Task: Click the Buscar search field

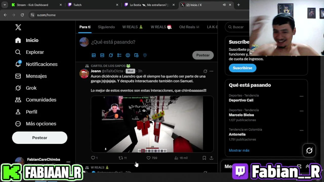Action: tap(238, 27)
